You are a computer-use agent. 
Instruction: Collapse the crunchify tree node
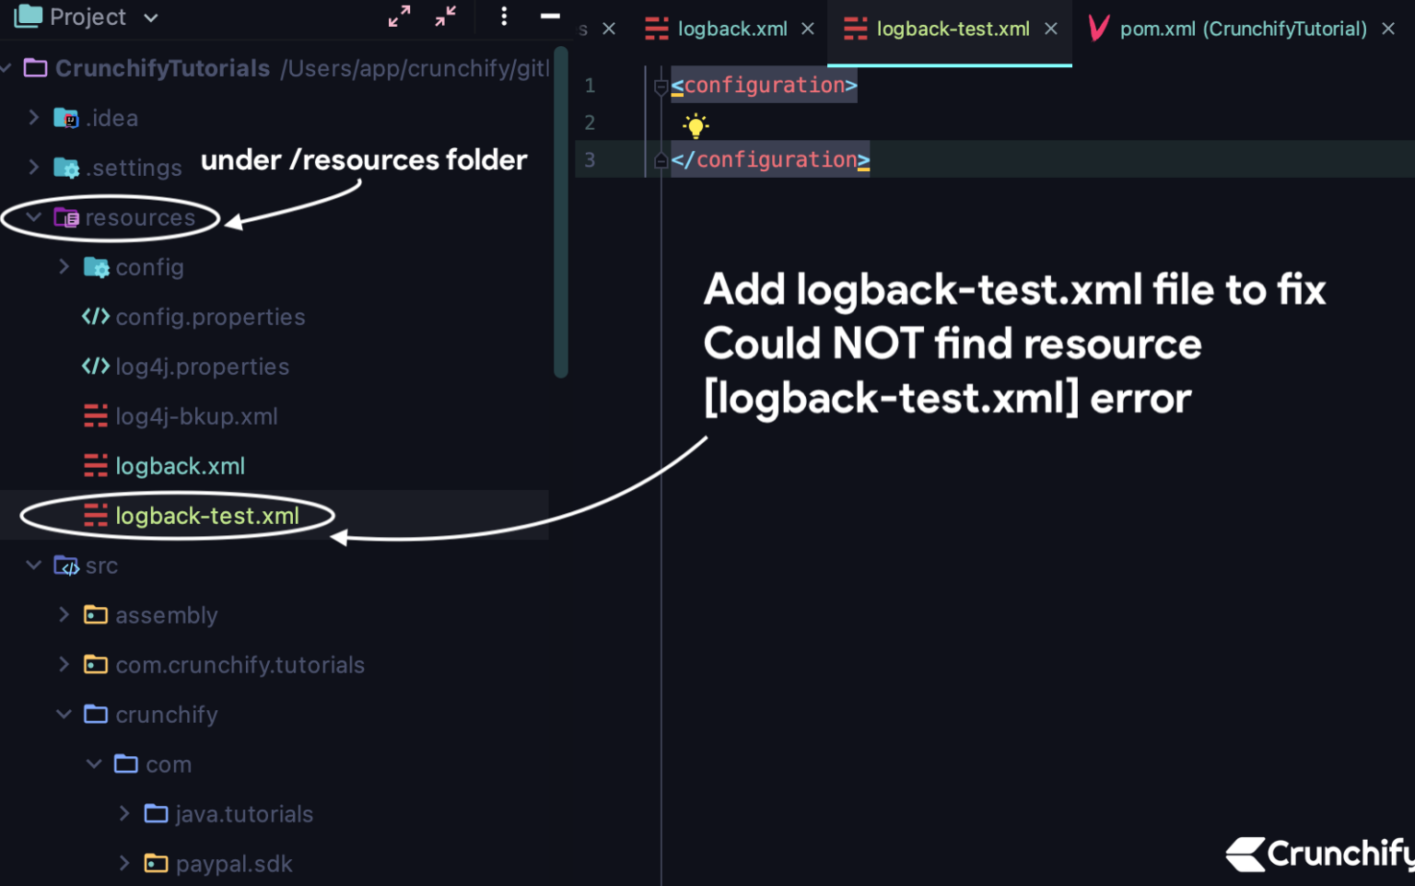click(64, 714)
